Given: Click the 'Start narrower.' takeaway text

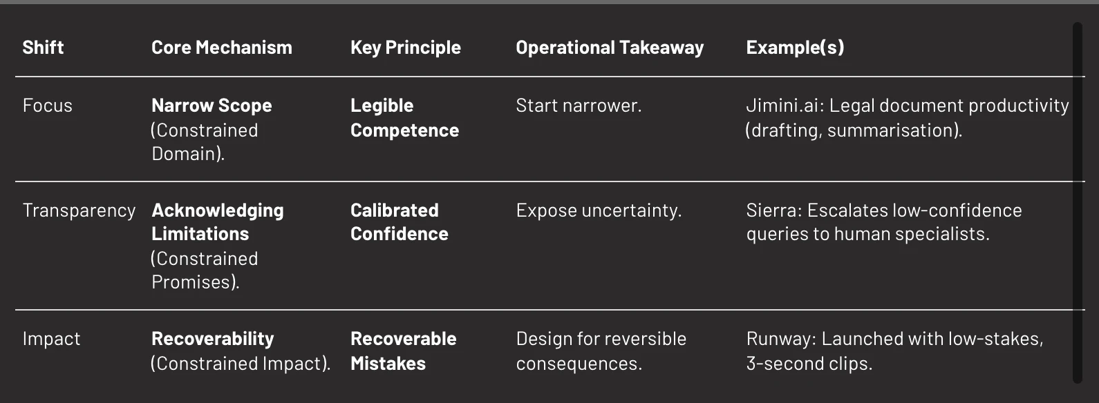Looking at the screenshot, I should pos(579,106).
